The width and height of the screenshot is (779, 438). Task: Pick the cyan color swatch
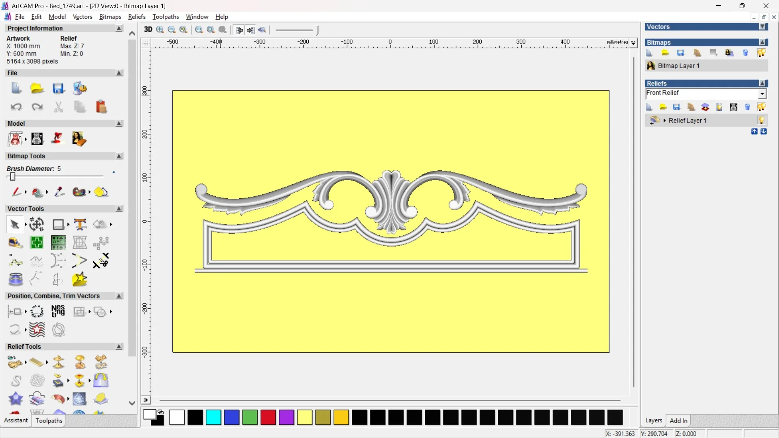pos(213,417)
